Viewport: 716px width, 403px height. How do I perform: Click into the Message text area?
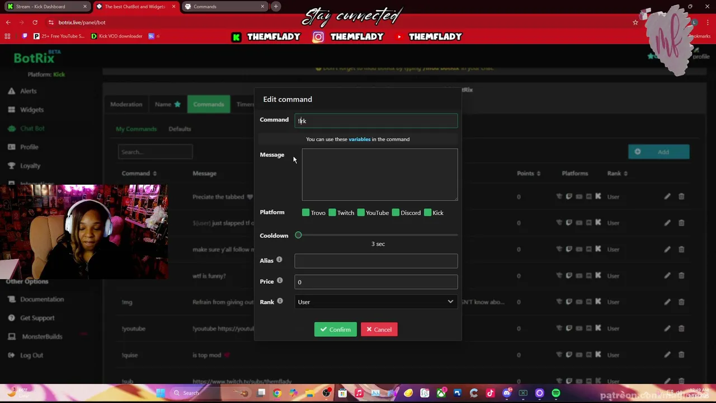coord(380,175)
